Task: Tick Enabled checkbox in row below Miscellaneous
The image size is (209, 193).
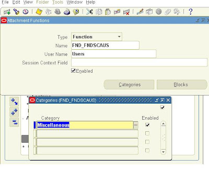Action: 147,133
